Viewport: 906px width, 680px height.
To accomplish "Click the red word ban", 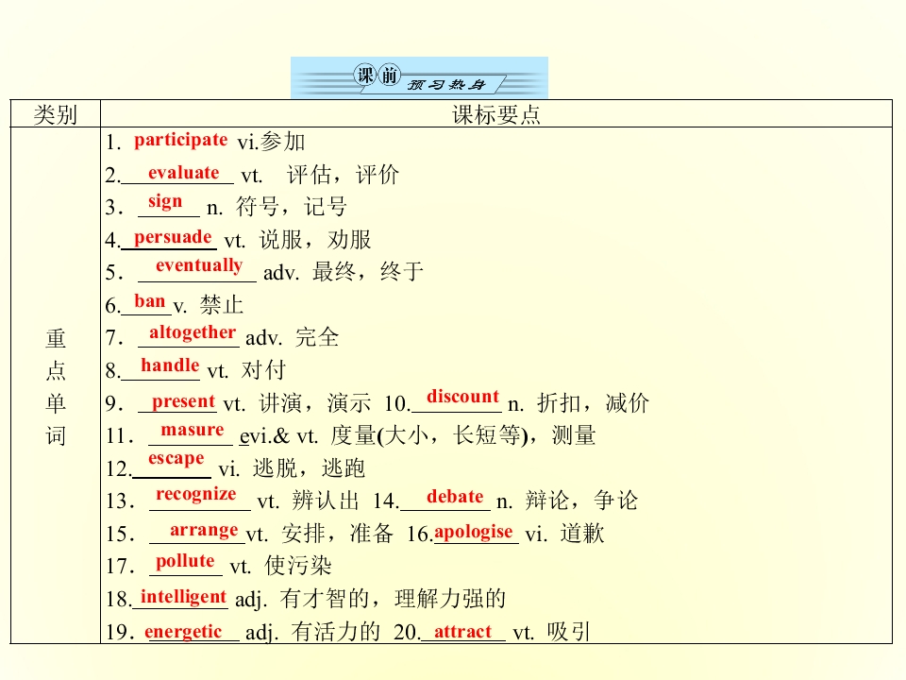I will (x=150, y=301).
